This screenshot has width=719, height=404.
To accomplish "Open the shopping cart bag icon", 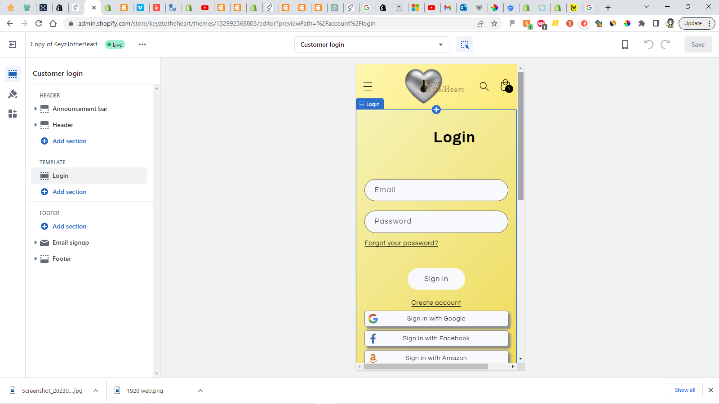I will pos(506,85).
